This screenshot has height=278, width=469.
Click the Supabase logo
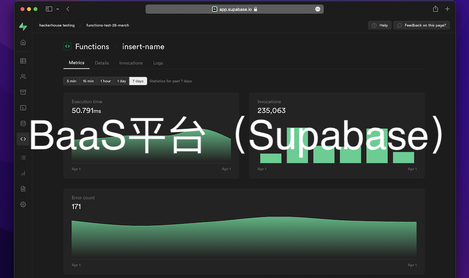(x=23, y=26)
